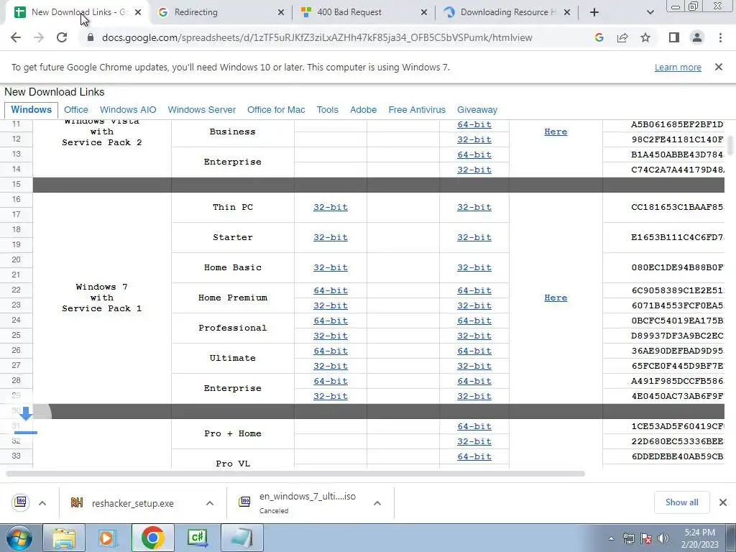Screen dimensions: 736x552
Task: Open the Office for Mac sheet tab
Action: [276, 110]
